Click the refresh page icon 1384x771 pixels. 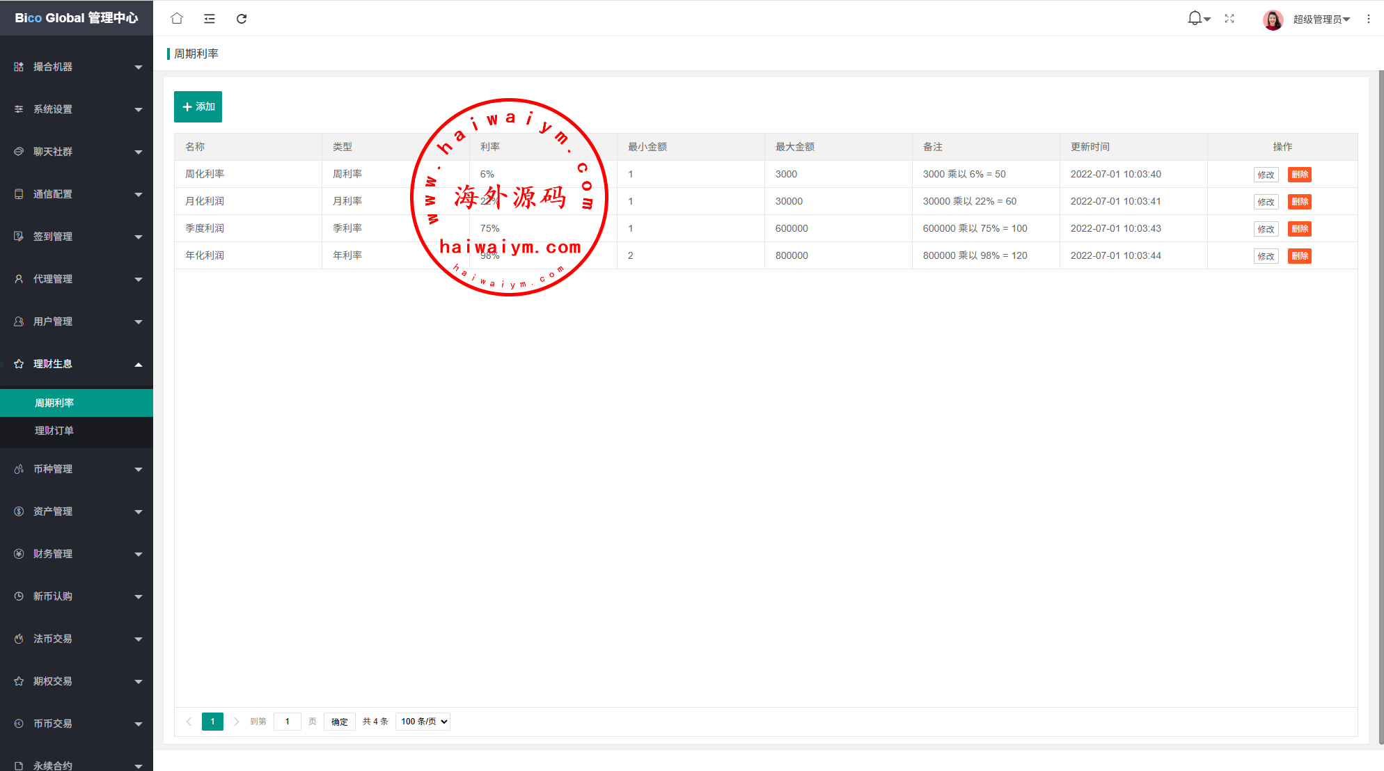pyautogui.click(x=242, y=19)
